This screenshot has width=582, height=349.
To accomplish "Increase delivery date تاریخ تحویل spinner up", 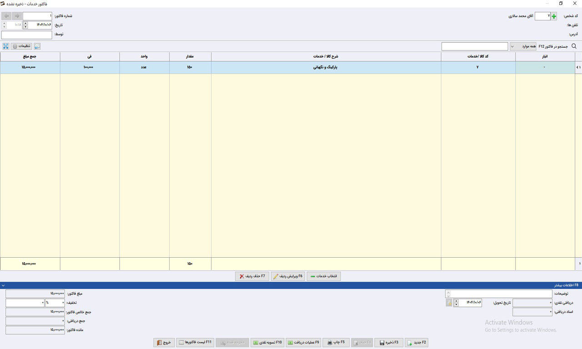I will coord(456,301).
